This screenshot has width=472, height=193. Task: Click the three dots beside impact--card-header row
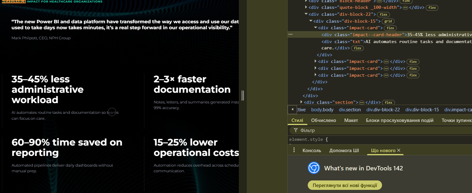point(290,35)
